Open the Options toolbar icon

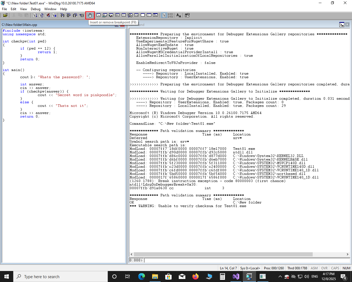(x=187, y=15)
